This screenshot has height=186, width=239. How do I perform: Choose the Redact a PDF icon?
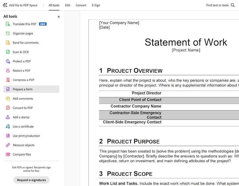coord(8,71)
